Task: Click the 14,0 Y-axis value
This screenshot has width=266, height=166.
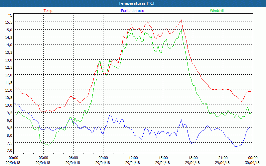Action: click(x=9, y=45)
